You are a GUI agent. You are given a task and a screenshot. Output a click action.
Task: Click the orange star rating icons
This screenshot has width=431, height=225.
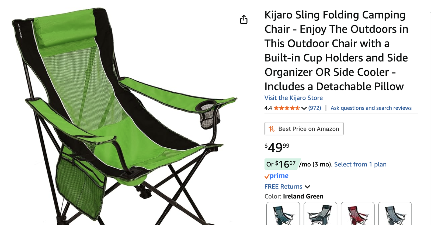[287, 108]
